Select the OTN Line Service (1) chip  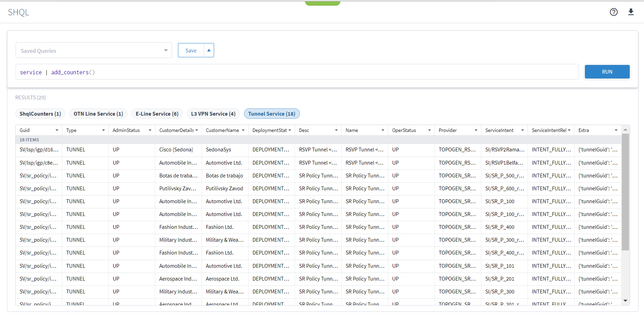click(98, 114)
